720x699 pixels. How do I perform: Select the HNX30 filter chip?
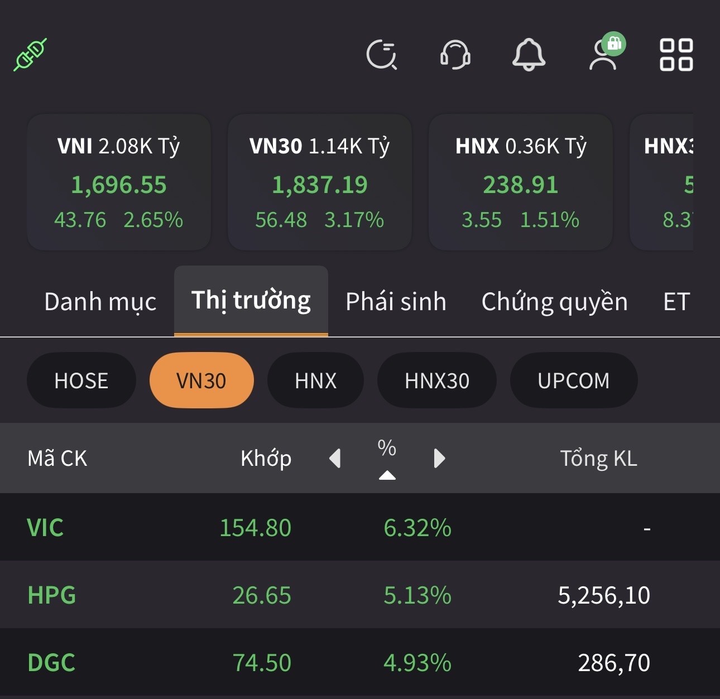[437, 380]
